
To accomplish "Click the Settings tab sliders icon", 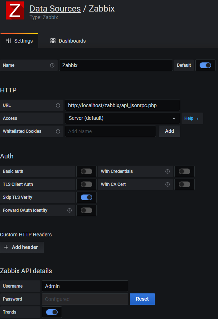I will coord(9,41).
